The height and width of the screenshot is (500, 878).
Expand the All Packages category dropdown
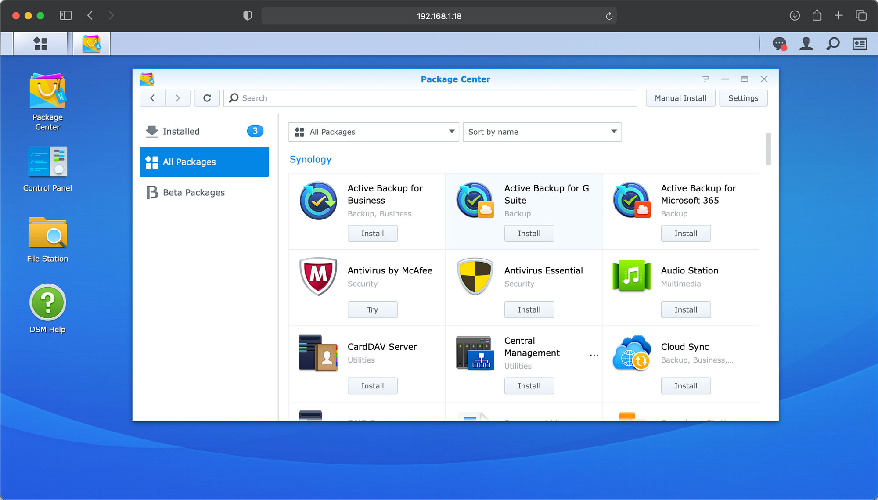(374, 132)
